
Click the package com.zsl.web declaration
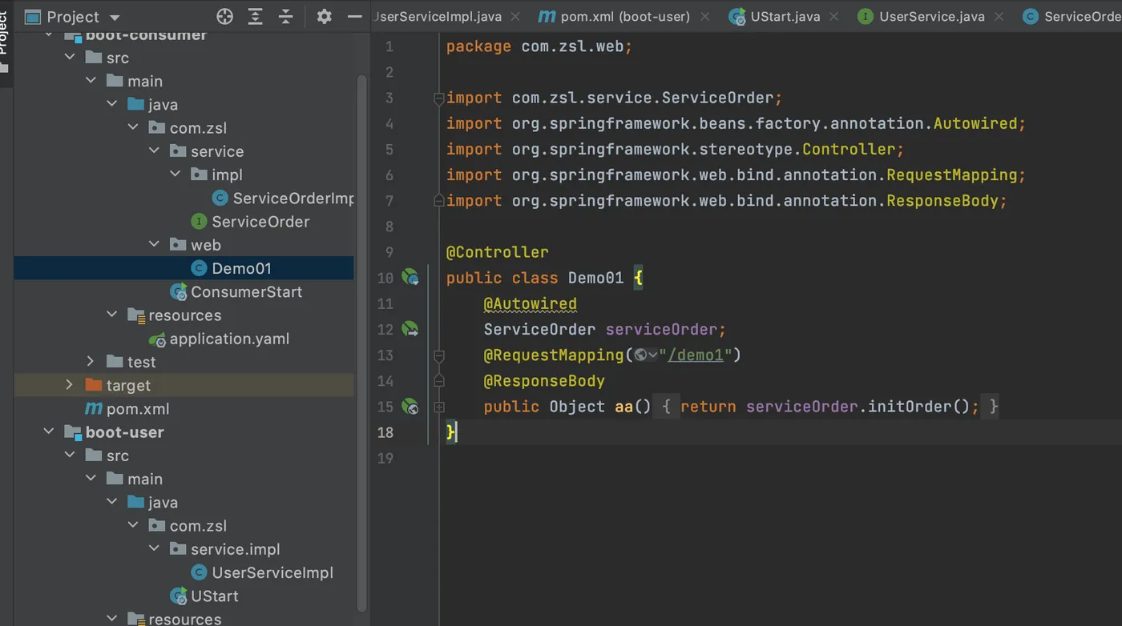point(539,46)
